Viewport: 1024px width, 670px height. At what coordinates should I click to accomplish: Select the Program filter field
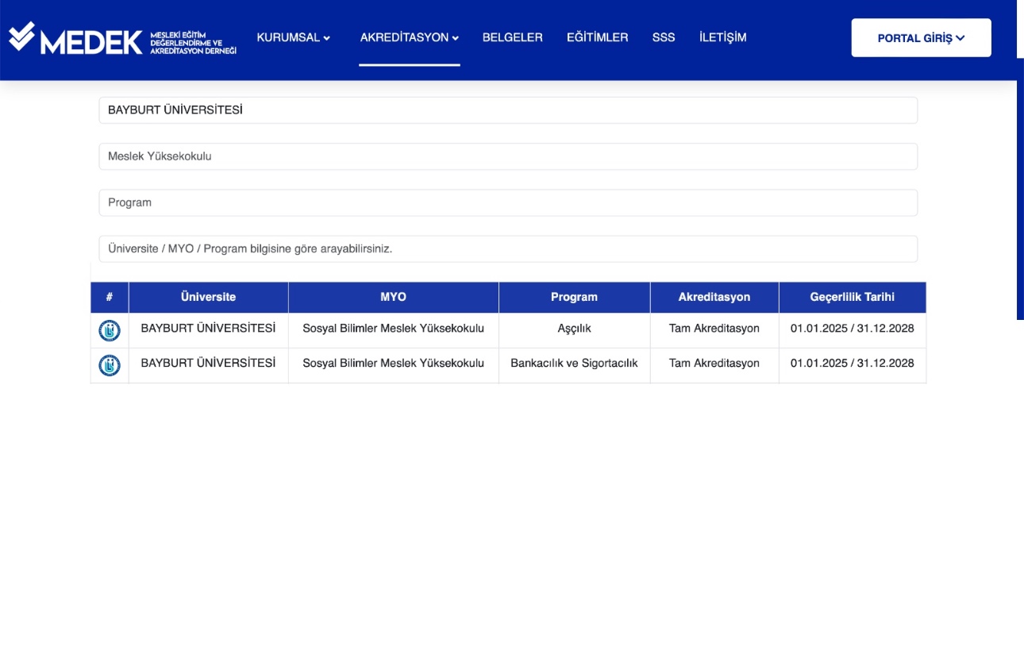tap(508, 202)
